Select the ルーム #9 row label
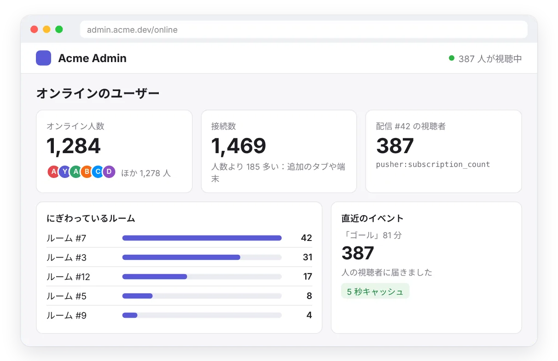The height and width of the screenshot is (361, 558). pyautogui.click(x=66, y=315)
